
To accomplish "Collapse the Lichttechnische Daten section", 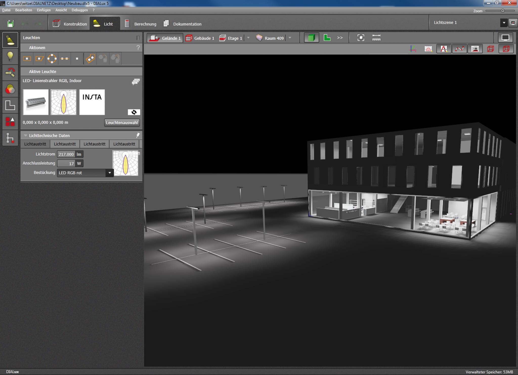I will click(x=25, y=135).
